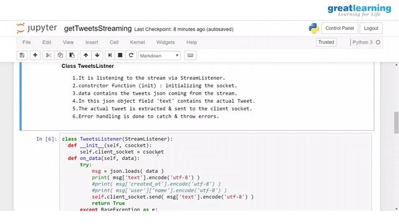Insert a cell below with the plus icon
The height and width of the screenshot is (224, 399).
click(35, 55)
